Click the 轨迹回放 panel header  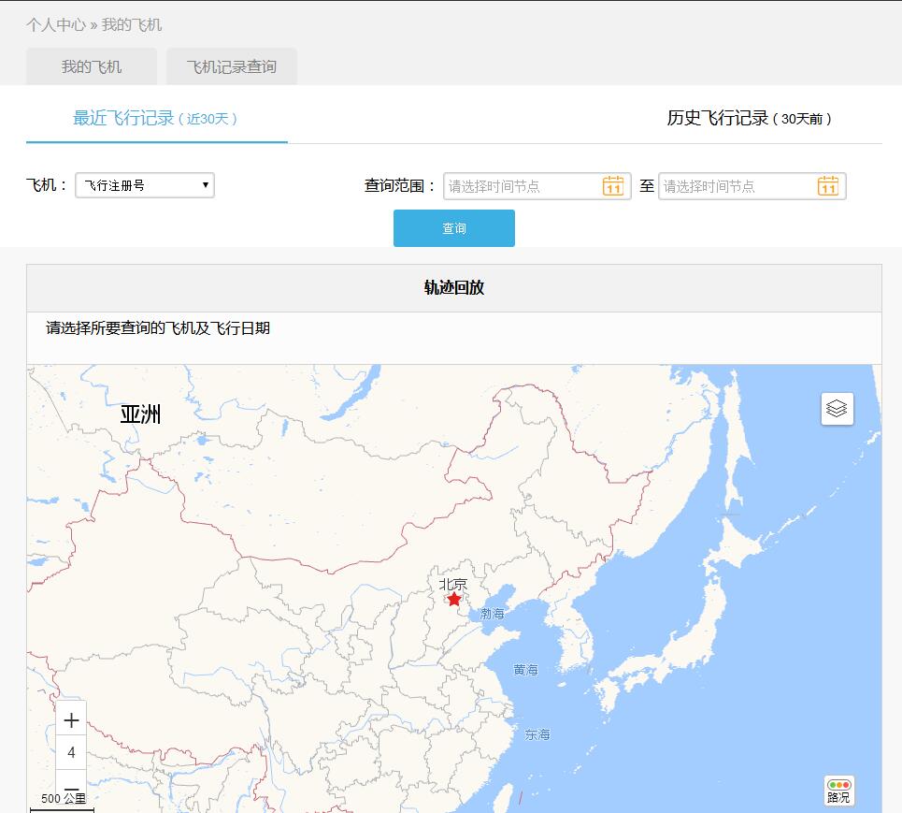pyautogui.click(x=454, y=288)
